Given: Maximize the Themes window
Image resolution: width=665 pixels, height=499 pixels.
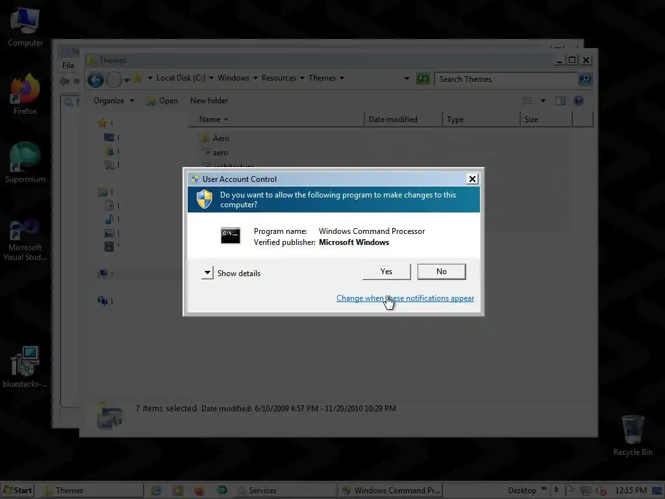Looking at the screenshot, I should point(571,60).
